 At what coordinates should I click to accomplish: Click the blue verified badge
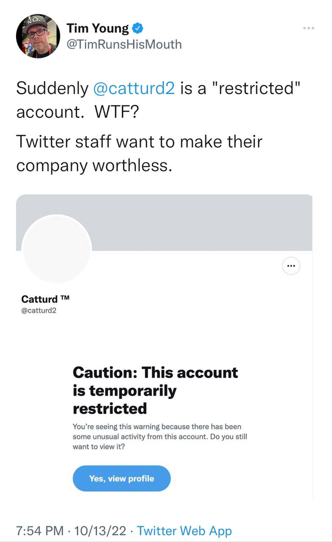[137, 29]
